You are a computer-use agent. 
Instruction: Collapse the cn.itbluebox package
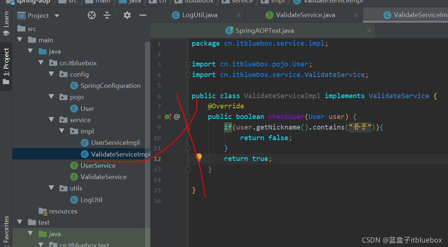[41, 63]
